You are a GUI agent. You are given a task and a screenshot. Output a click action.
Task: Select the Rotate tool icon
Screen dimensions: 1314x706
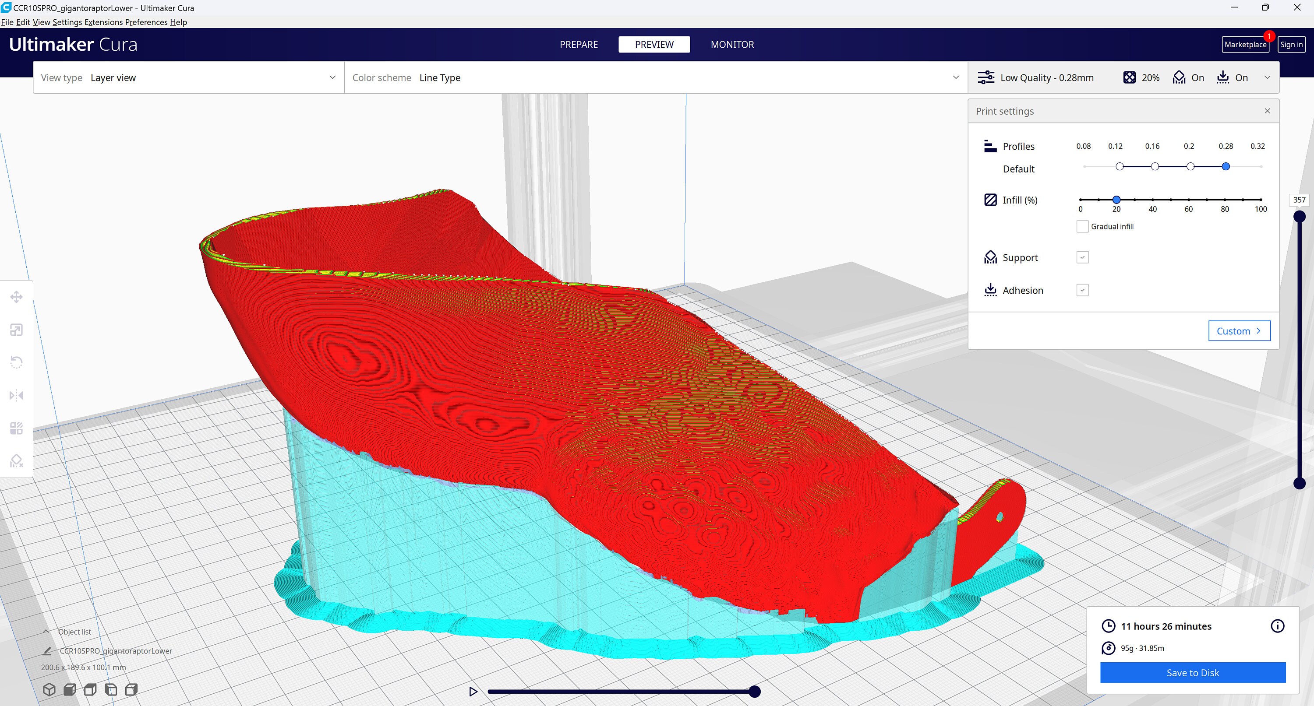[16, 362]
